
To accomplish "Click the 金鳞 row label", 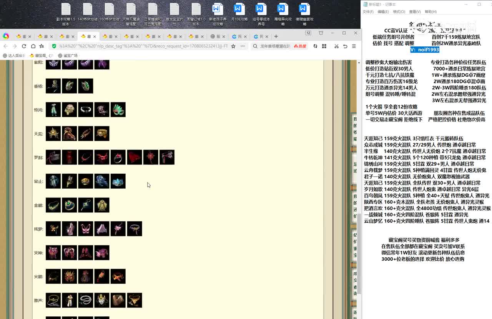I will [38, 205].
